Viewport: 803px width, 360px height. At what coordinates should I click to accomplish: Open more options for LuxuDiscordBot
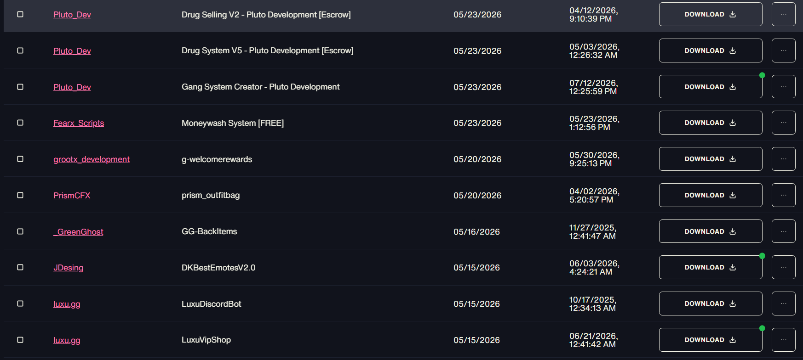(x=784, y=304)
